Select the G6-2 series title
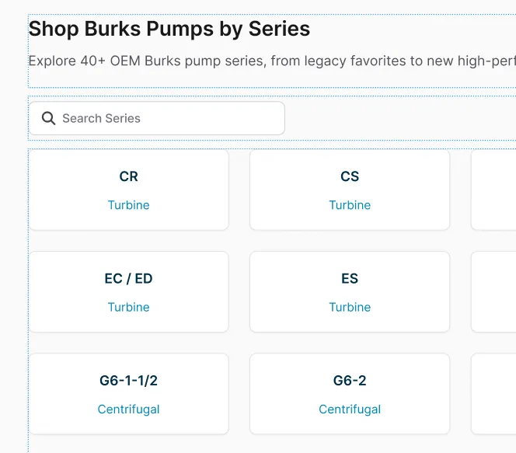 [350, 381]
